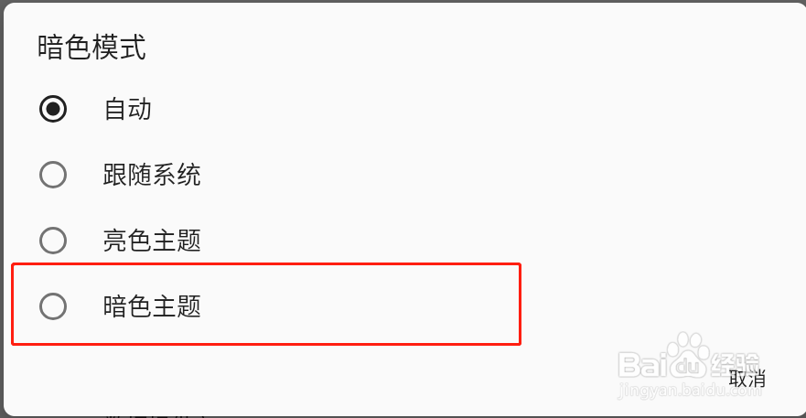Click the 暗色模式 dialog title
This screenshot has height=418, width=806.
click(91, 48)
